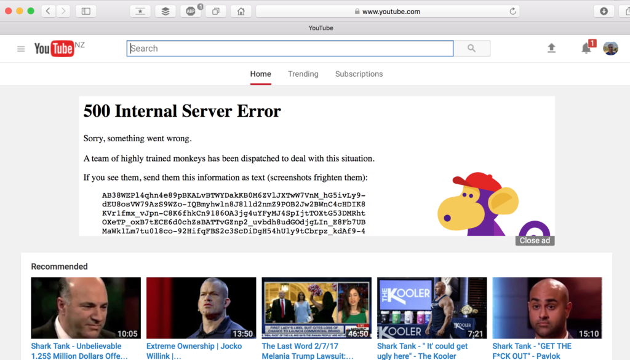Open 'Shark Tank - GET THE F*CK OUT' link
Screen dimensions: 630x360
(x=532, y=351)
